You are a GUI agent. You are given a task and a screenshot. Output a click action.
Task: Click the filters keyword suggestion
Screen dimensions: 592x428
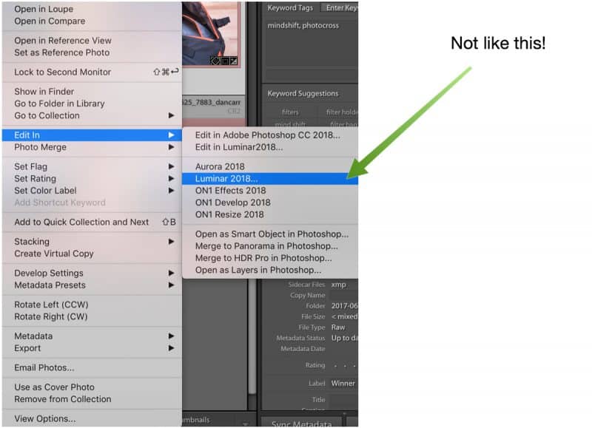click(289, 112)
